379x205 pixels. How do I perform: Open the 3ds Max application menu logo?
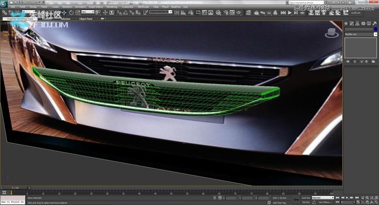pos(3,3)
